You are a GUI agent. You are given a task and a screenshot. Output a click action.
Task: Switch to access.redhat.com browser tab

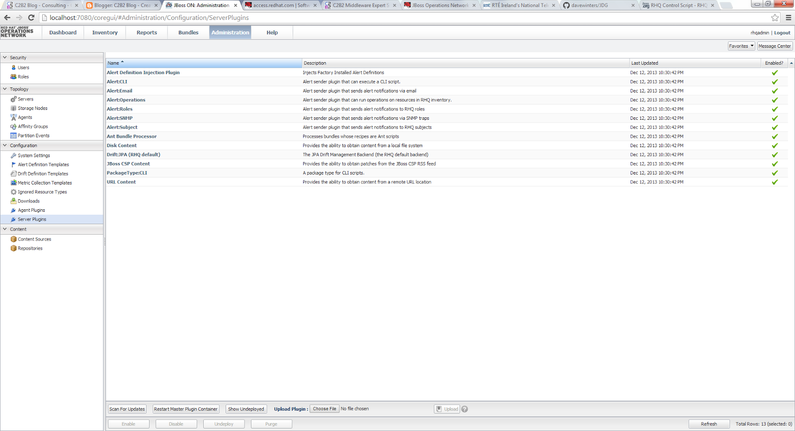point(281,5)
